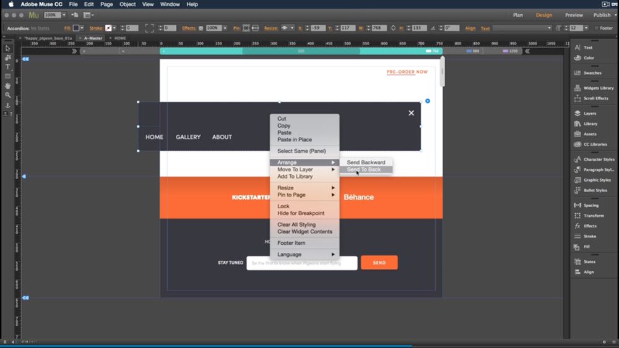
Task: Select the Text tool in toolbox
Action: [x=7, y=67]
